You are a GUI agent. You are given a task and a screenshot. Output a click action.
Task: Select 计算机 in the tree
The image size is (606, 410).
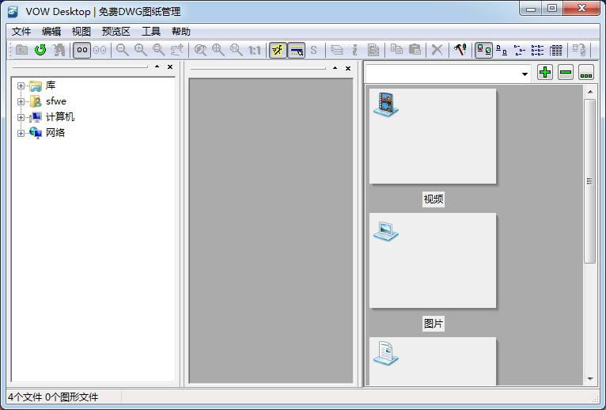(x=60, y=117)
